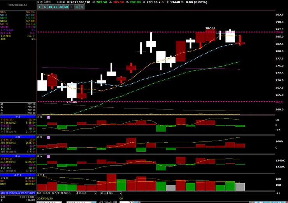The height and width of the screenshot is (203, 288).
Task: Click the 263.00 low price label on chart
Action: [x=72, y=102]
